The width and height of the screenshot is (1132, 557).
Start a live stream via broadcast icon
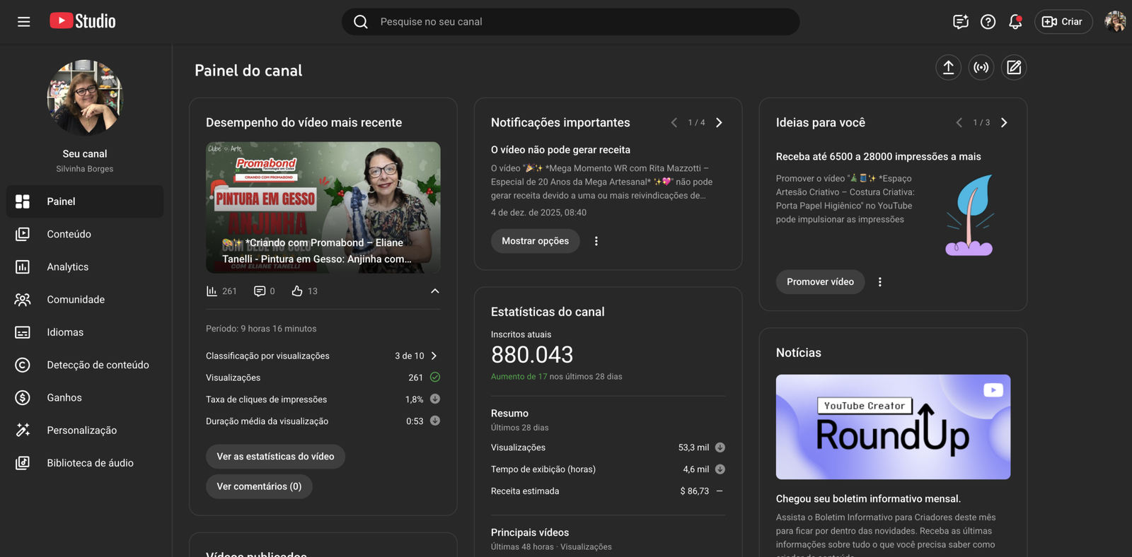point(981,67)
